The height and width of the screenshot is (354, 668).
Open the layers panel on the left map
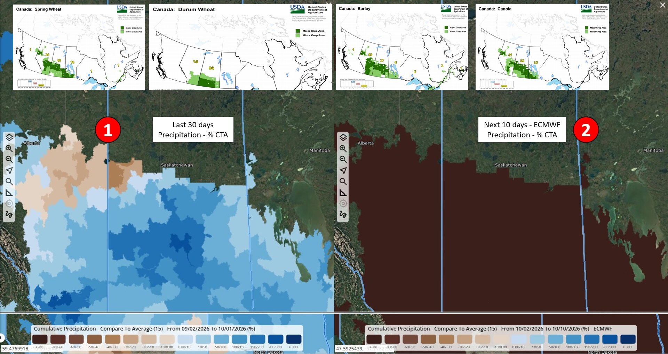[x=9, y=137]
